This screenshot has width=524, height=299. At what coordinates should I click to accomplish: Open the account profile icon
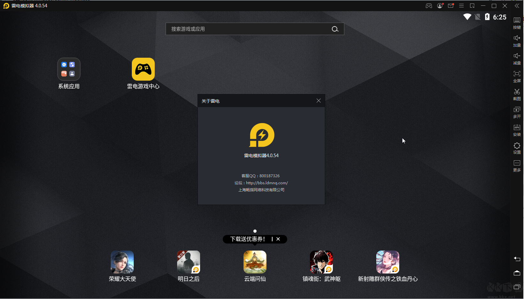[440, 5]
